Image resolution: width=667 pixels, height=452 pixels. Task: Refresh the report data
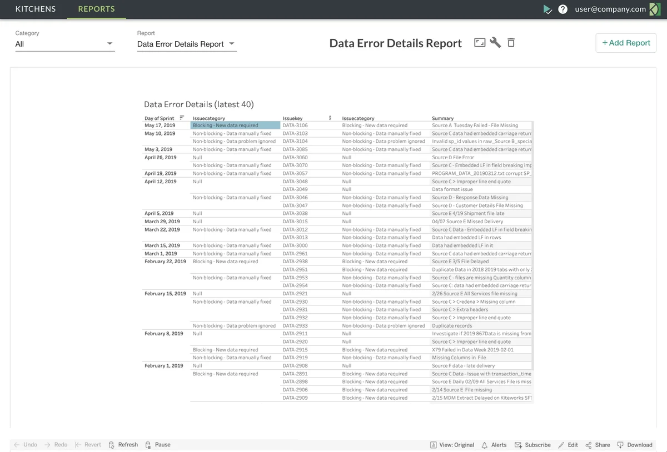click(x=123, y=444)
